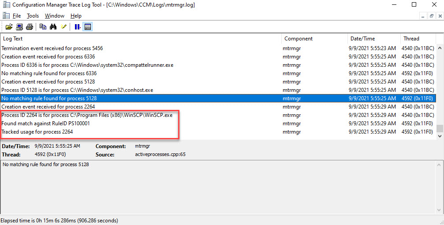Click the log list scroll-up arrow
The image size is (444, 225).
pos(440,39)
